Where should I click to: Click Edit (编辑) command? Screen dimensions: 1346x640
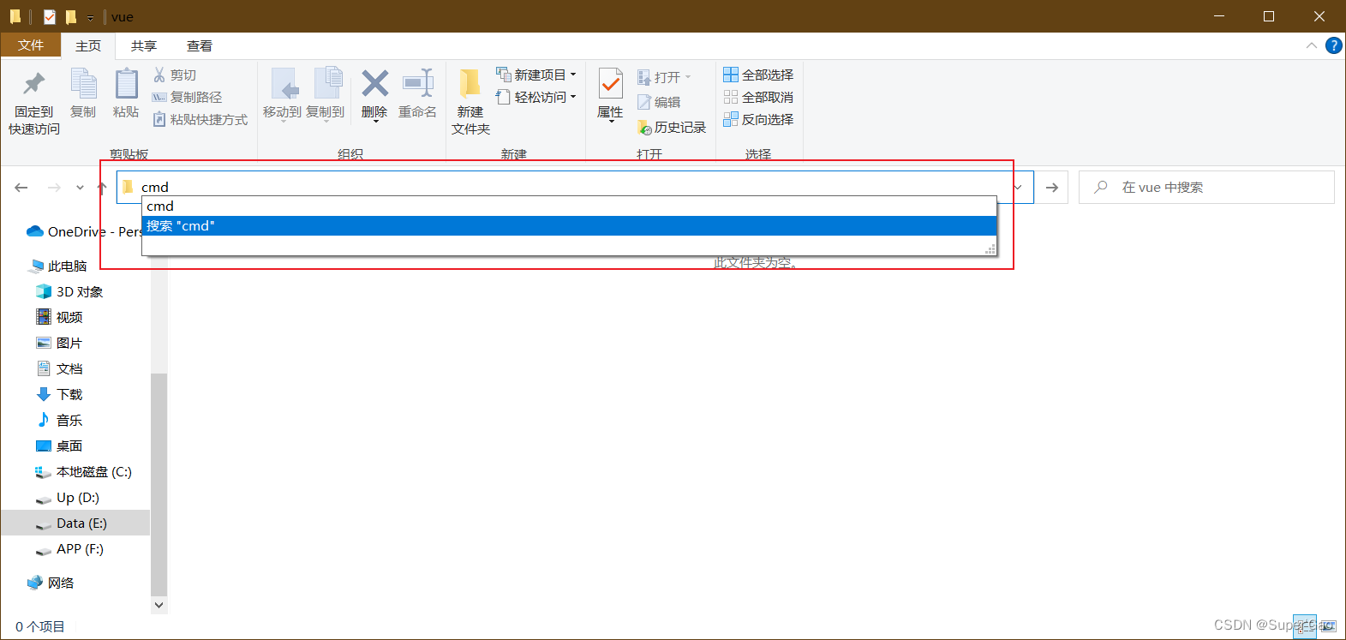pyautogui.click(x=659, y=102)
